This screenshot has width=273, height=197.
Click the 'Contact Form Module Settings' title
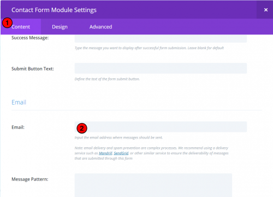pyautogui.click(x=54, y=10)
